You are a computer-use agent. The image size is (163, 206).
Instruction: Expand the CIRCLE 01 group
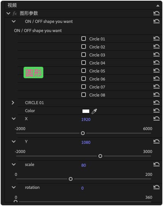pyautogui.click(x=13, y=103)
